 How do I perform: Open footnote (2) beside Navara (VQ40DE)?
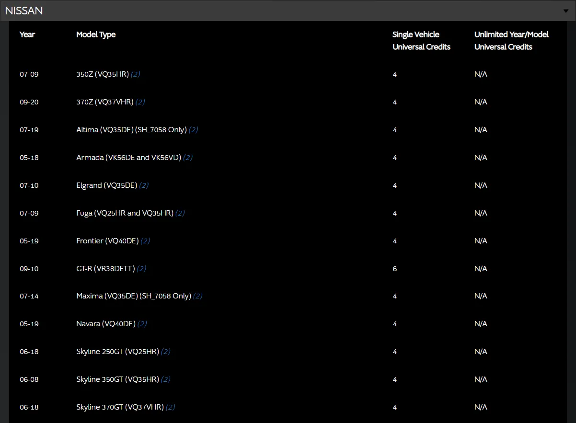point(142,324)
